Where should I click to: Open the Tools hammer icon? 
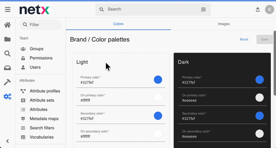(x=7, y=82)
